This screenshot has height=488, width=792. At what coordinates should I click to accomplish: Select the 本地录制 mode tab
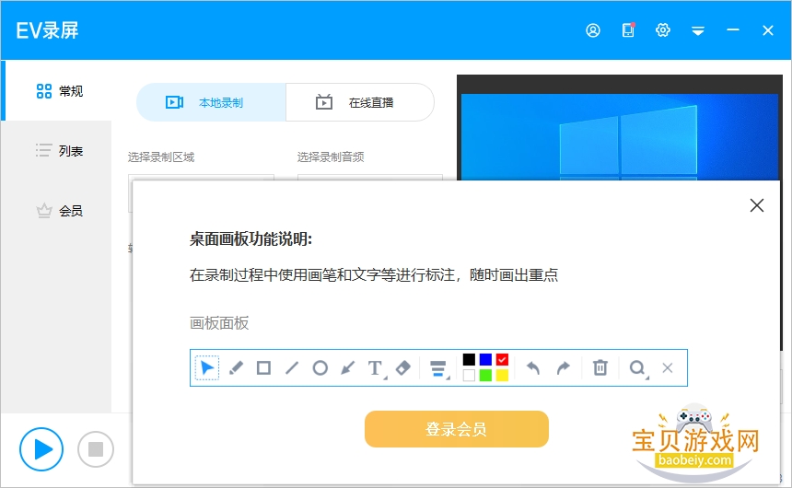211,102
